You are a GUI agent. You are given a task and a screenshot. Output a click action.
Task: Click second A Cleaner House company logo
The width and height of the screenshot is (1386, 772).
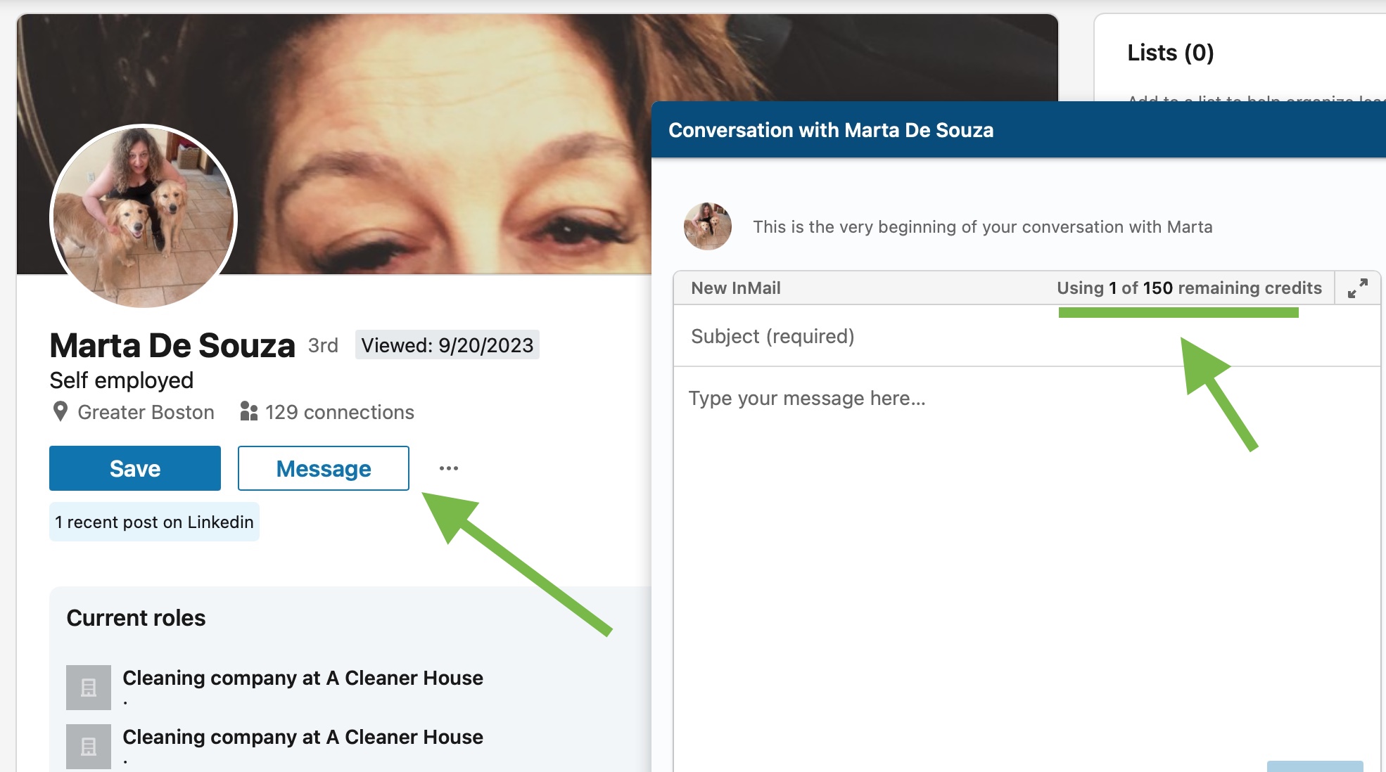(x=89, y=747)
